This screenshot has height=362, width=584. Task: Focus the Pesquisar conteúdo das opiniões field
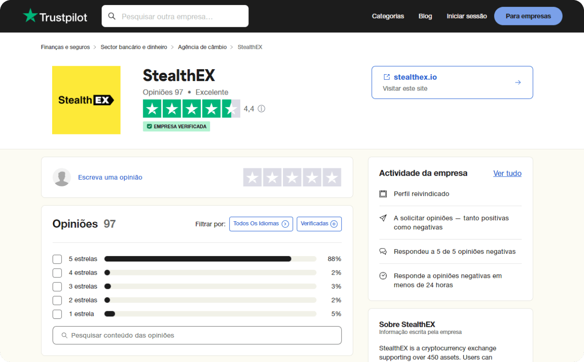[197, 335]
